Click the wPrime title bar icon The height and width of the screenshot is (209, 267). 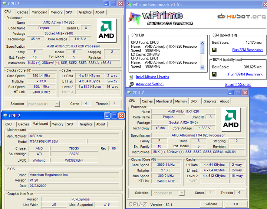click(129, 4)
